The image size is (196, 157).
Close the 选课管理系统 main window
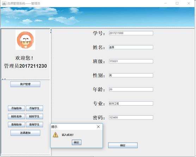pyautogui.click(x=189, y=3)
